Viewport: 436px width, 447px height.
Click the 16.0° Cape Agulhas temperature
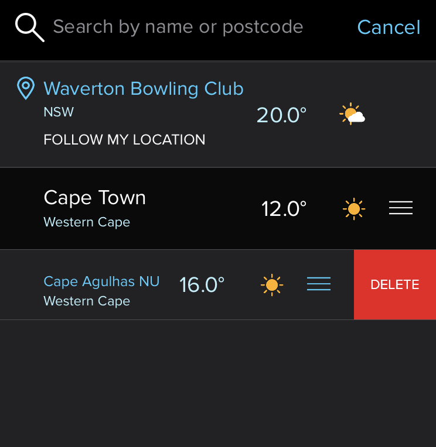202,285
